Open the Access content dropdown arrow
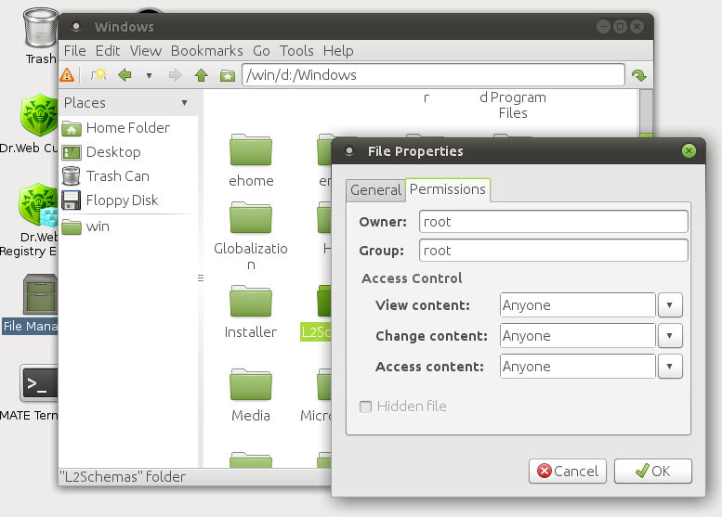 (x=670, y=366)
